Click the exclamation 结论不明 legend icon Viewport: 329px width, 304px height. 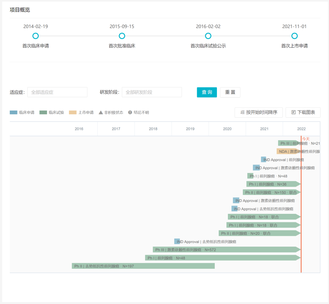coord(130,112)
